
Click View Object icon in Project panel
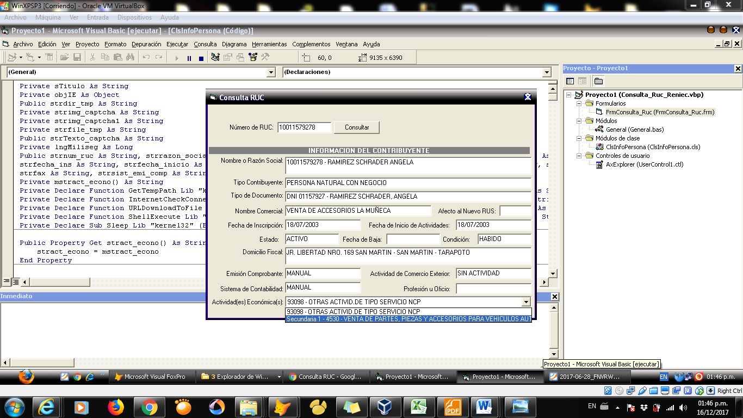point(582,81)
